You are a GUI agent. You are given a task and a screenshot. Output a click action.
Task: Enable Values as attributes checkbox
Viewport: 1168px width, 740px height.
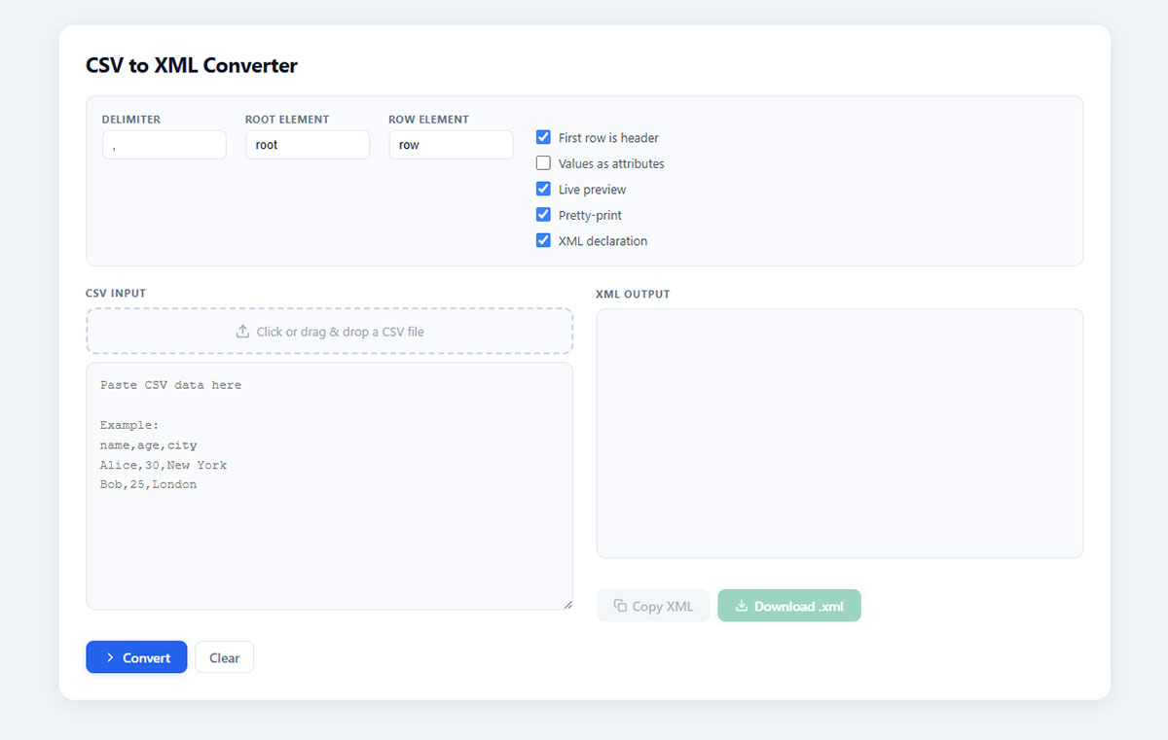click(x=544, y=163)
